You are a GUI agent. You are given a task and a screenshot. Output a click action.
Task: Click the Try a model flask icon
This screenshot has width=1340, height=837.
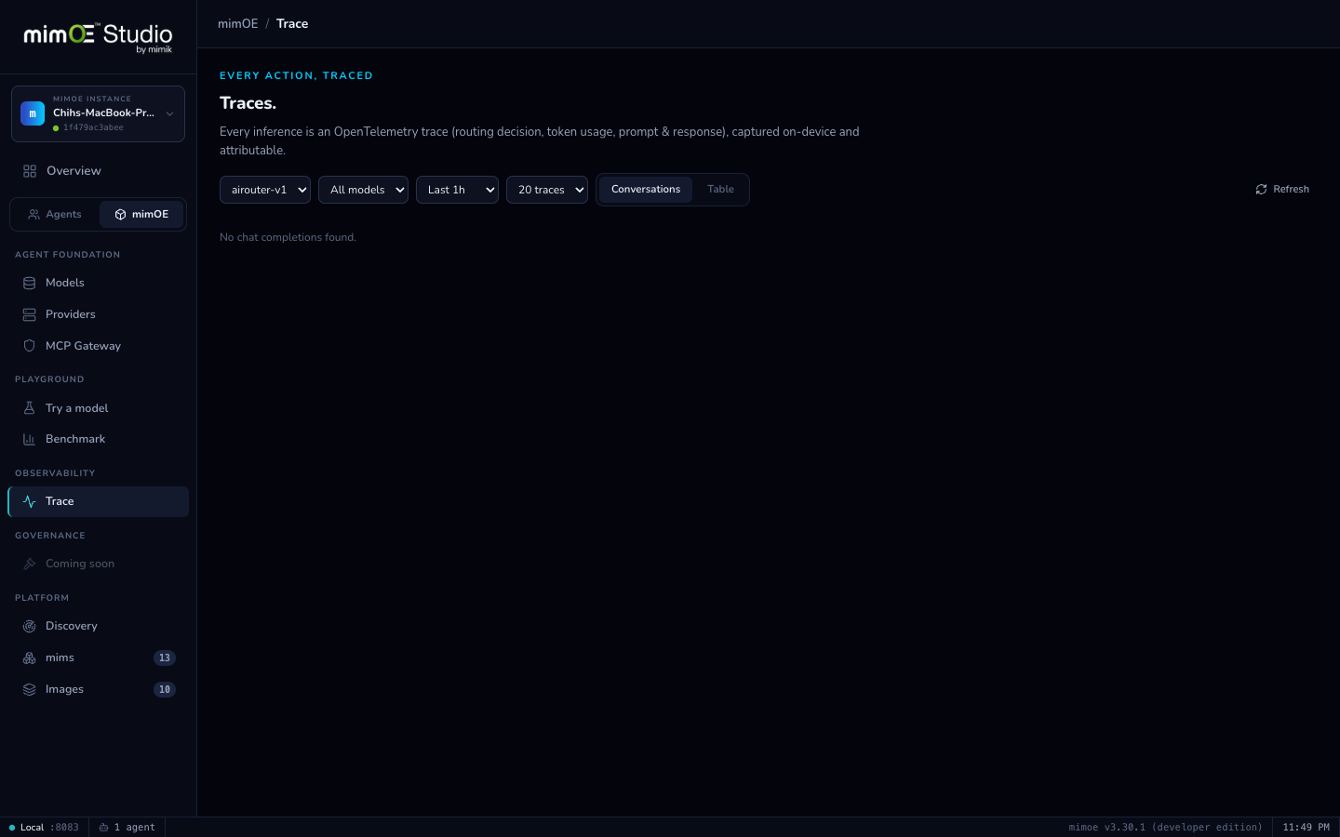(x=29, y=408)
